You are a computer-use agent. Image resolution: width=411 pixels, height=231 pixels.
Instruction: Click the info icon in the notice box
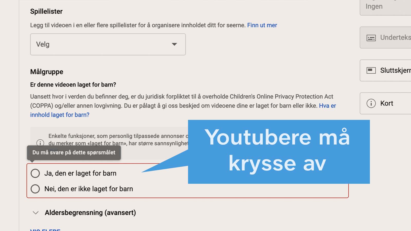tap(40, 143)
